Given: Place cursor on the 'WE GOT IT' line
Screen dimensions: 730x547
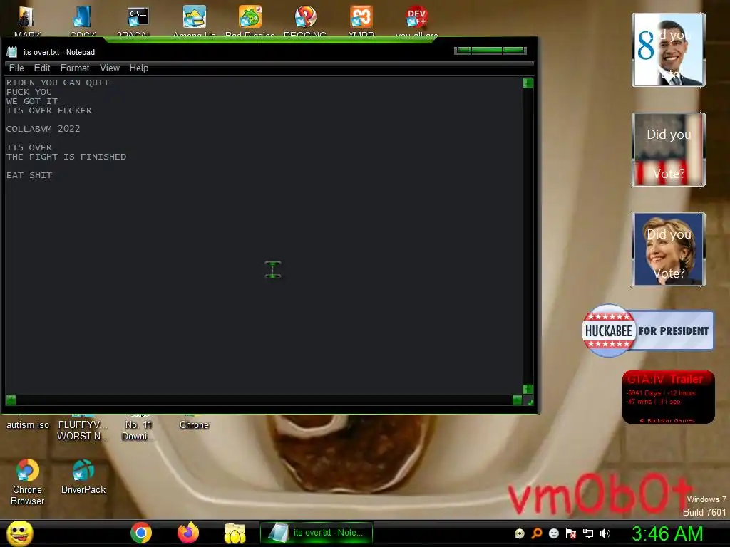Looking at the screenshot, I should (32, 101).
